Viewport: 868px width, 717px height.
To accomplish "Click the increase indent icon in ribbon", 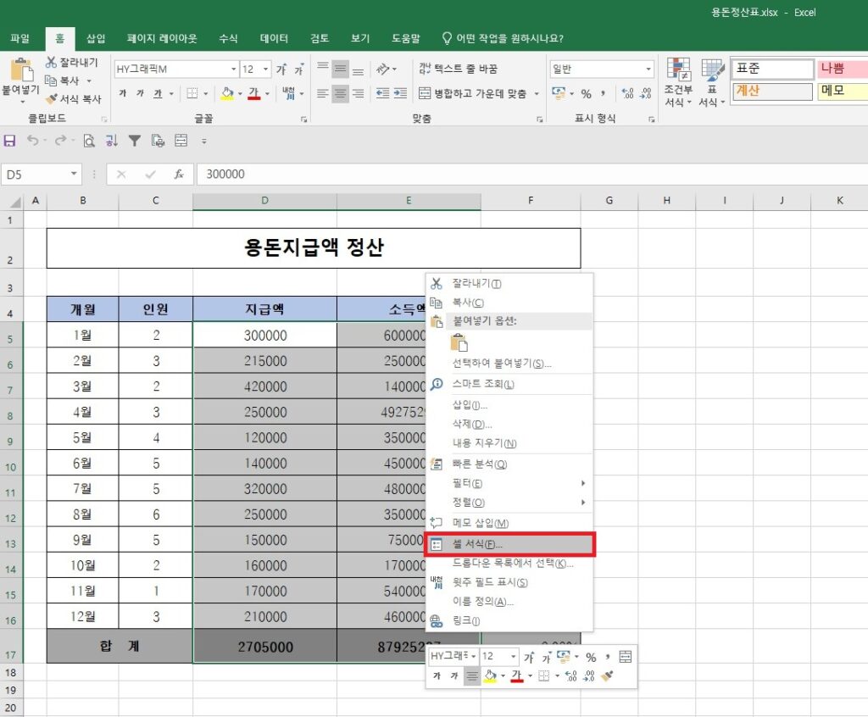I will tap(400, 93).
